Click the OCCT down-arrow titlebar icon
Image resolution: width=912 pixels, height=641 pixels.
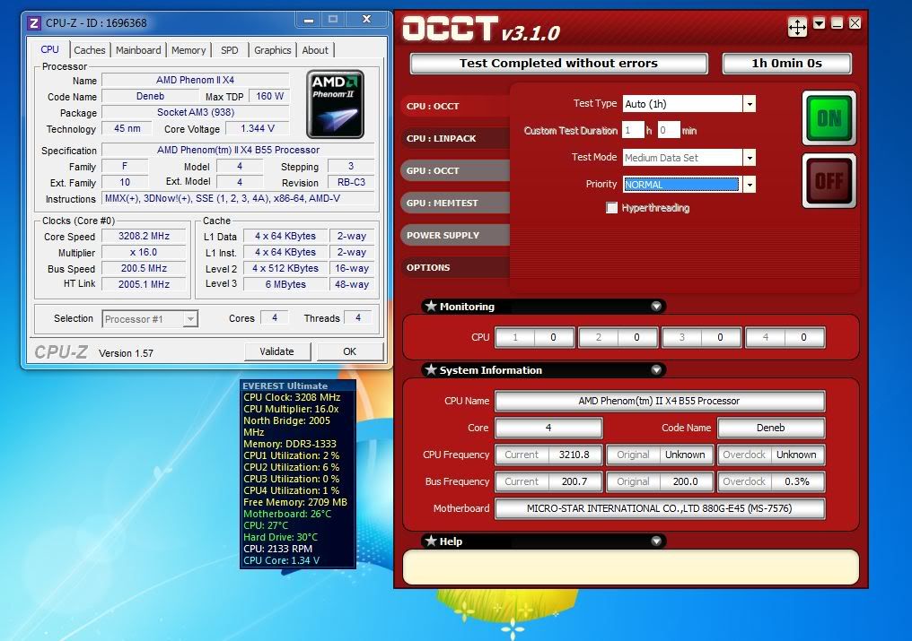click(819, 24)
